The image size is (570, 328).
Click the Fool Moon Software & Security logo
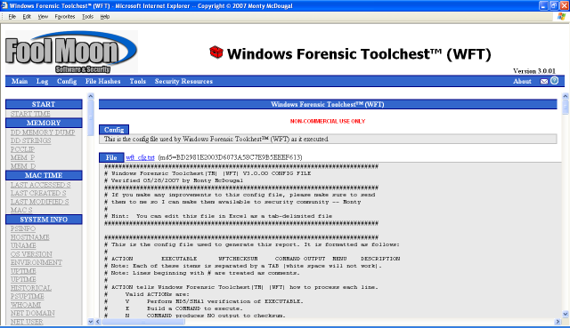tap(71, 52)
